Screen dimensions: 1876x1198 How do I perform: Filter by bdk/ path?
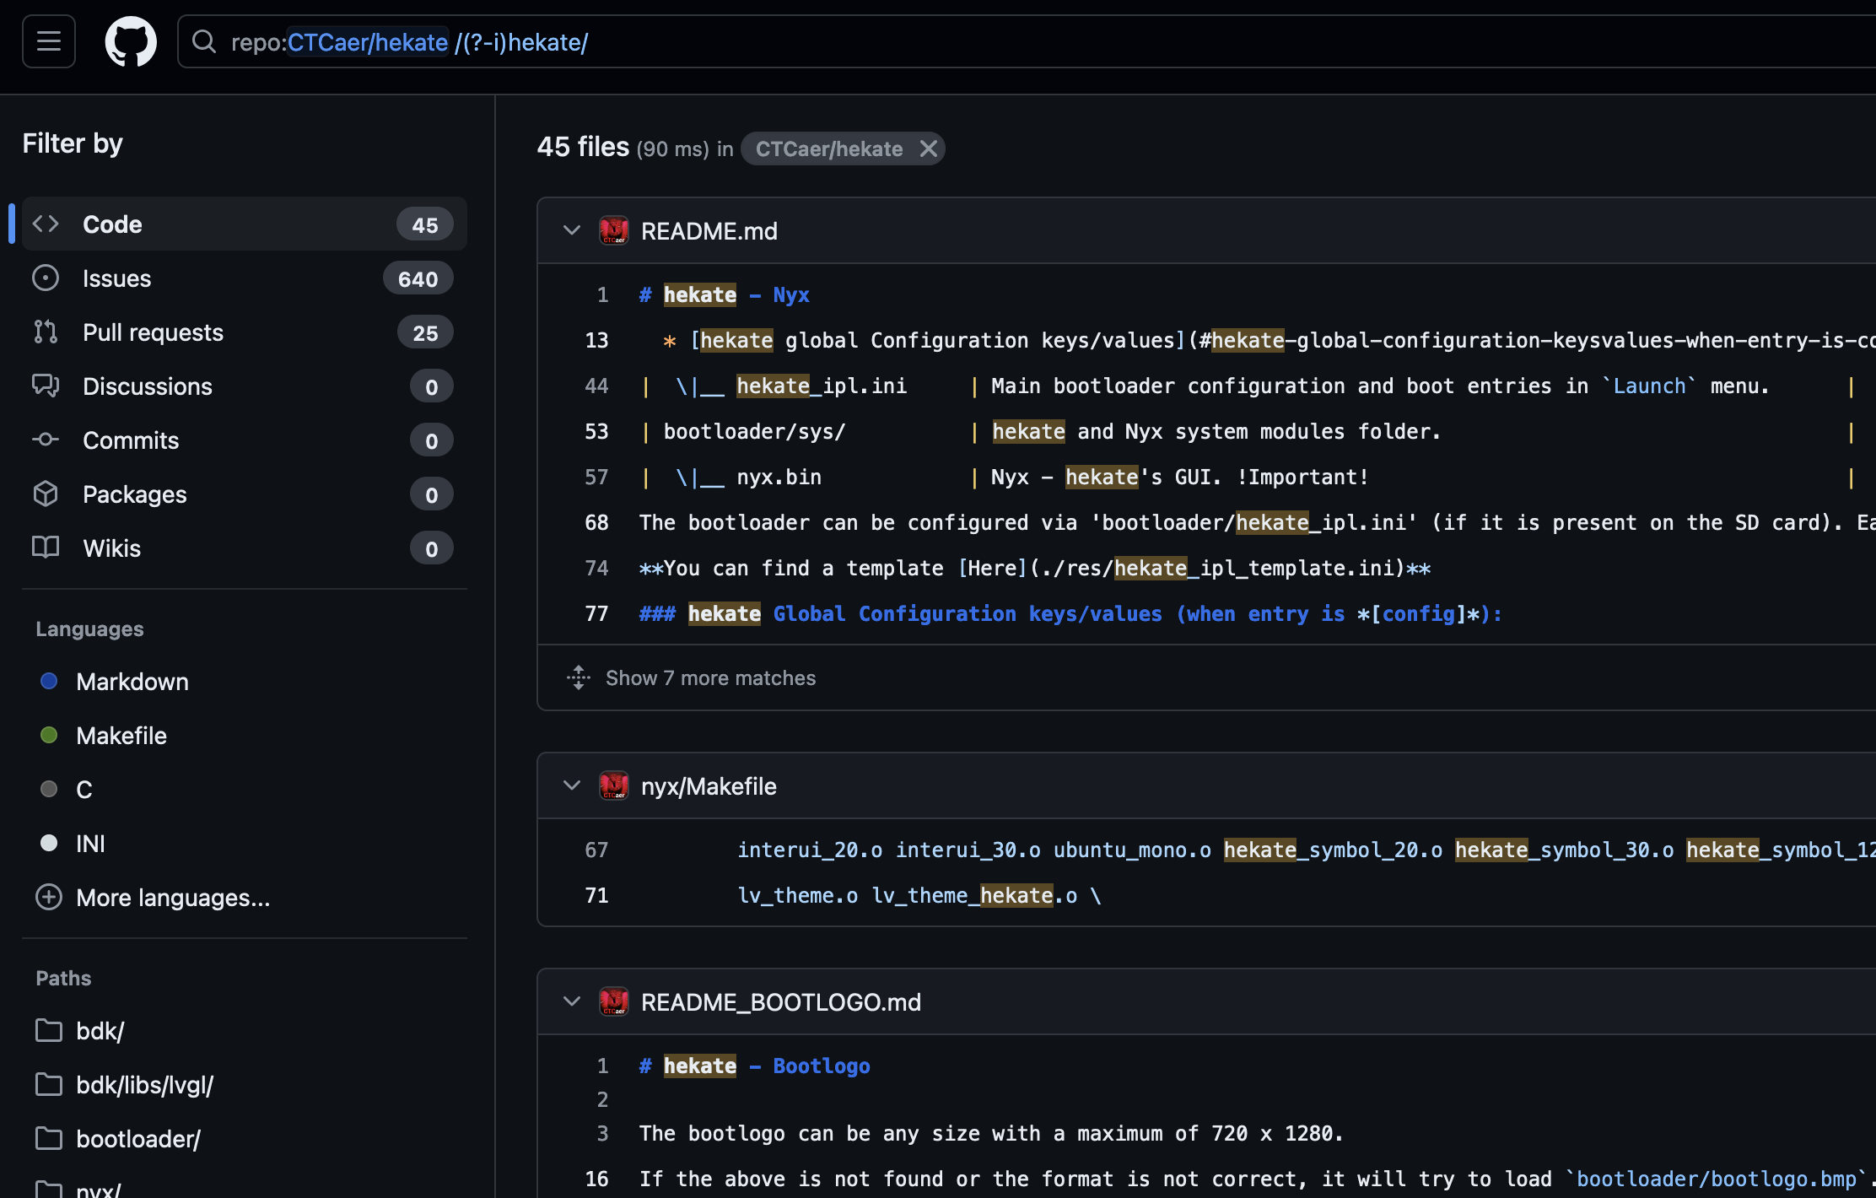100,1030
